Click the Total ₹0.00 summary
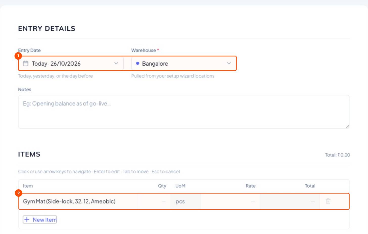The image size is (368, 234). (x=337, y=155)
